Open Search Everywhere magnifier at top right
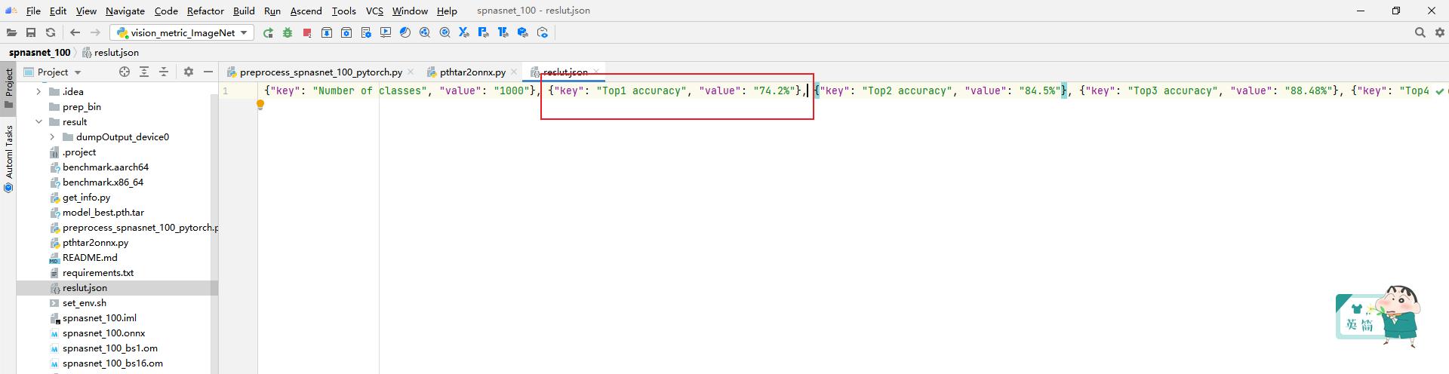 pos(1420,32)
